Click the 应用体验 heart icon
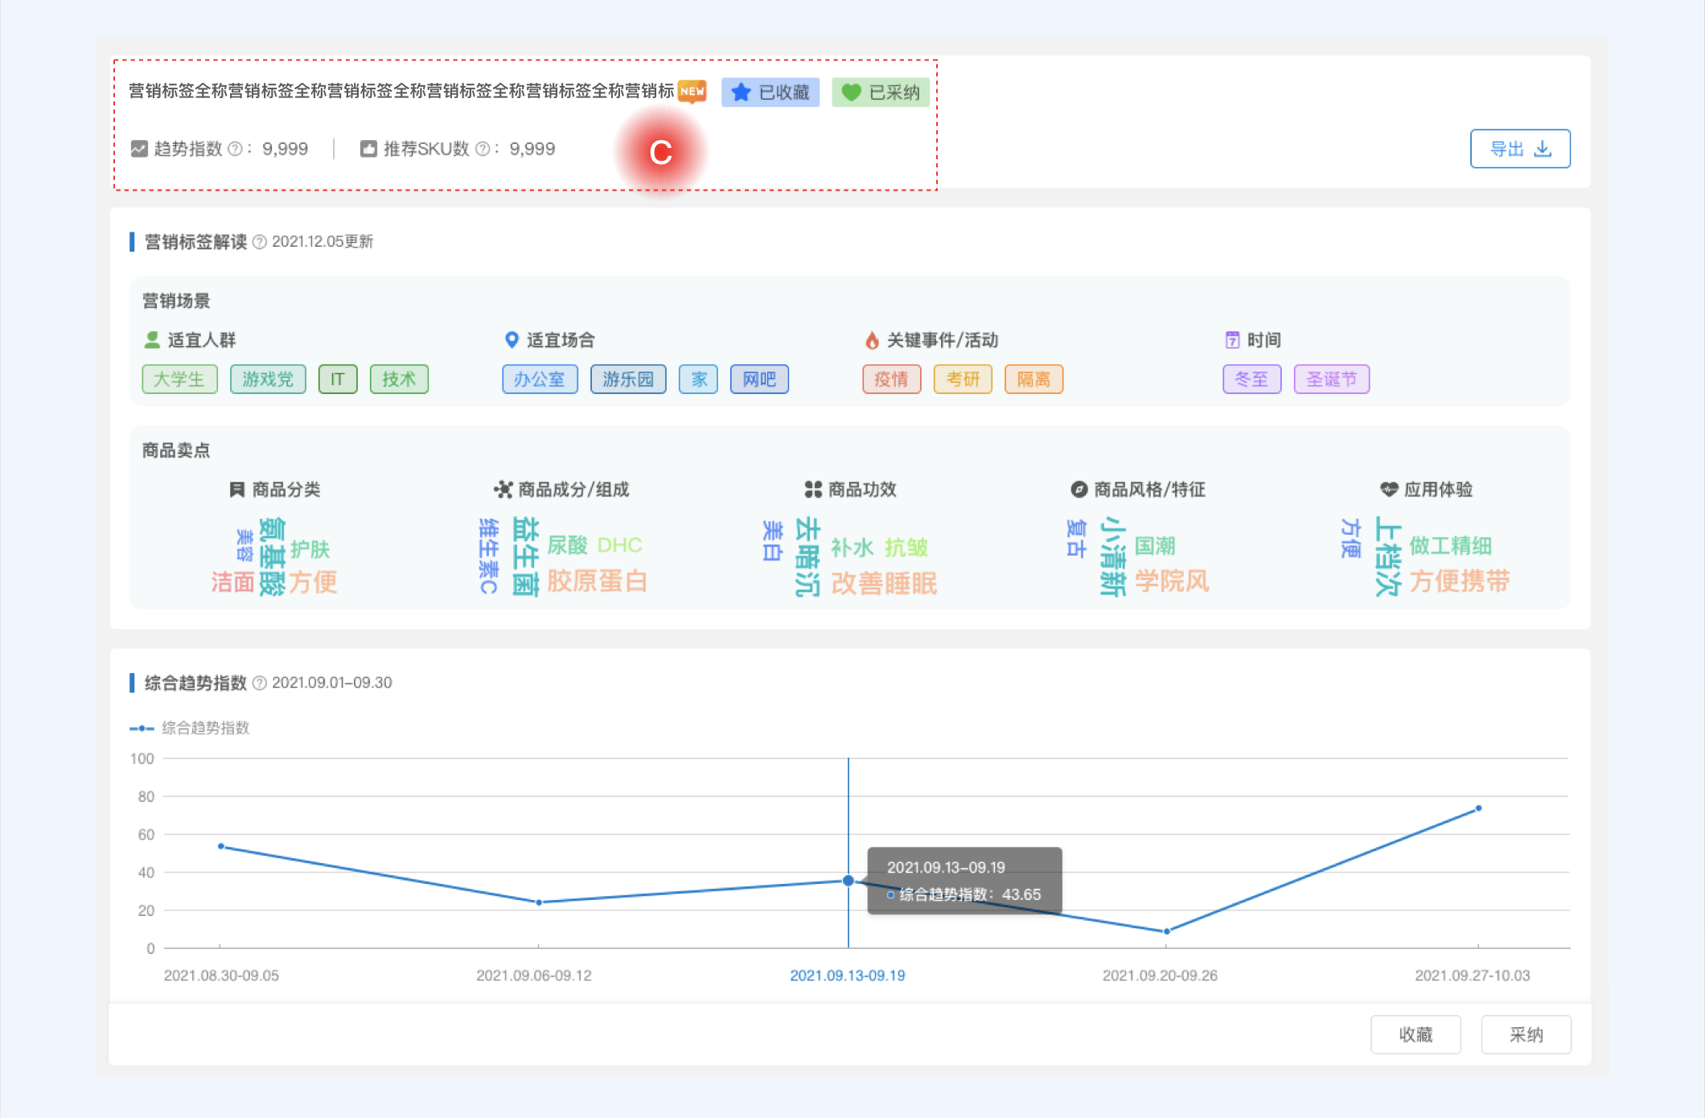Image resolution: width=1705 pixels, height=1118 pixels. [x=1389, y=489]
